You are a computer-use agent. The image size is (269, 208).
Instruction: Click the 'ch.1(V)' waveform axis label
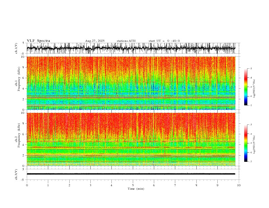click(16, 48)
